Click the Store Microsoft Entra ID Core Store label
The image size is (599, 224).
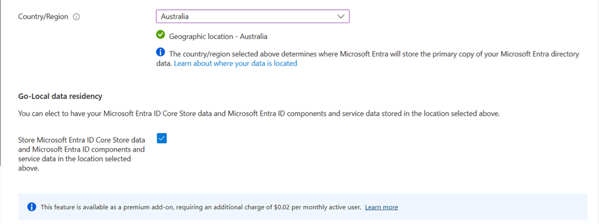point(82,154)
